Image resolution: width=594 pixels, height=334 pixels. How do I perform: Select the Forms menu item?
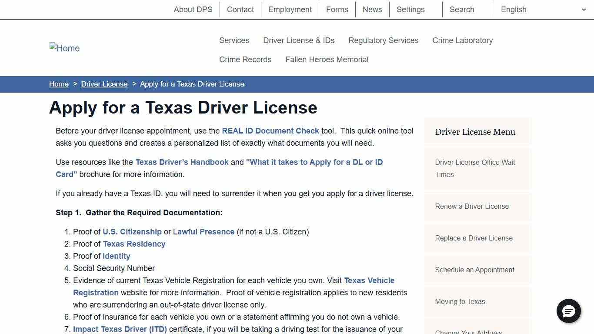pos(337,9)
